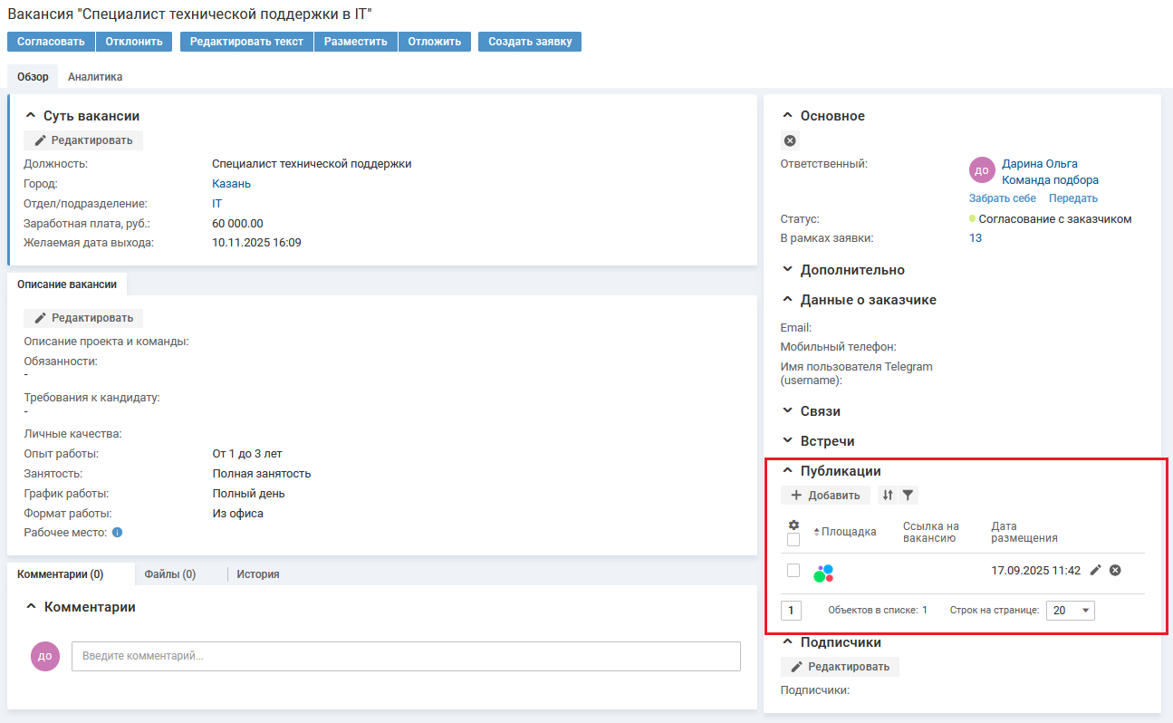Click the Забрать себе link
The width and height of the screenshot is (1173, 723).
(x=1002, y=198)
